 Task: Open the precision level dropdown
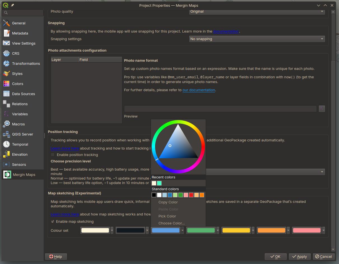click(x=265, y=172)
